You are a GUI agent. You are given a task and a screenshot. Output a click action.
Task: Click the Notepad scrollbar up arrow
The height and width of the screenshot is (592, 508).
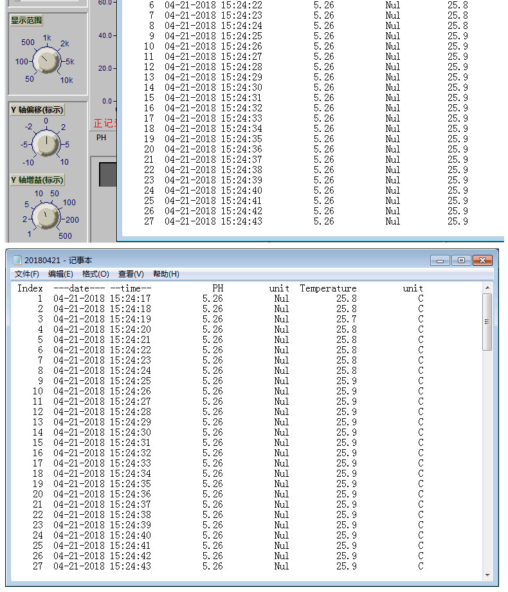point(487,288)
